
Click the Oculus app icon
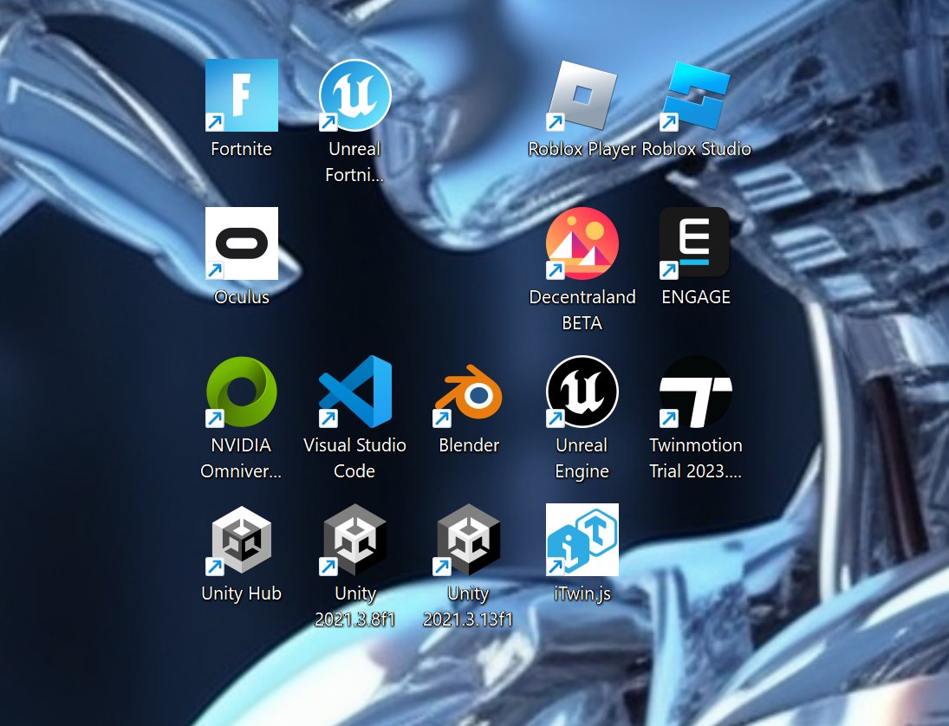pos(242,243)
